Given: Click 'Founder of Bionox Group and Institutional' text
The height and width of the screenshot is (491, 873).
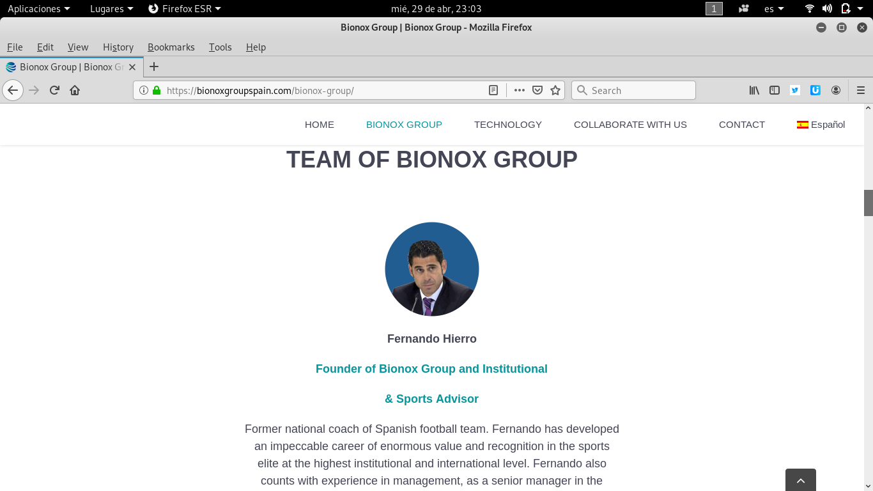Looking at the screenshot, I should pyautogui.click(x=431, y=369).
